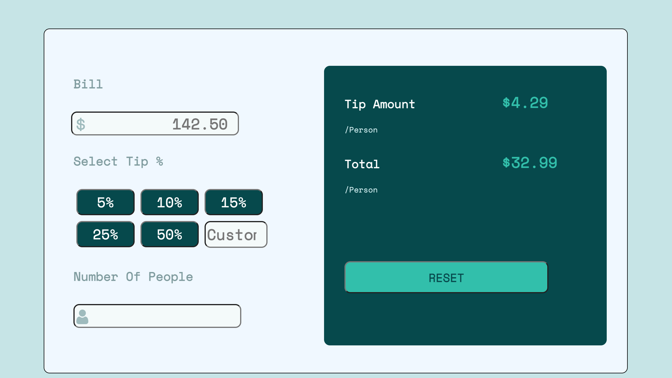Click the $32.99 total value
This screenshot has width=672, height=378.
coord(530,163)
